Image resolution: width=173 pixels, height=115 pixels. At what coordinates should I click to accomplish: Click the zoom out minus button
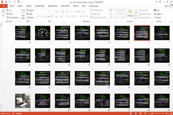click(149, 114)
